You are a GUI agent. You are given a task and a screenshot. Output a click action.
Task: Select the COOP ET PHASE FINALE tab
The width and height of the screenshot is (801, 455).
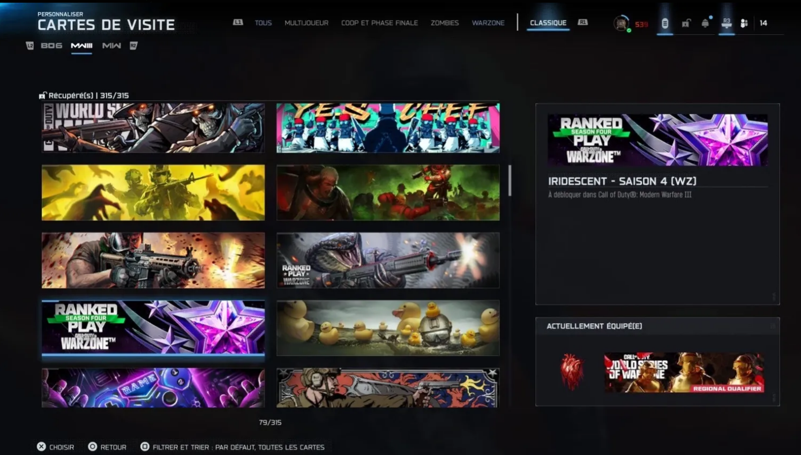(x=379, y=23)
